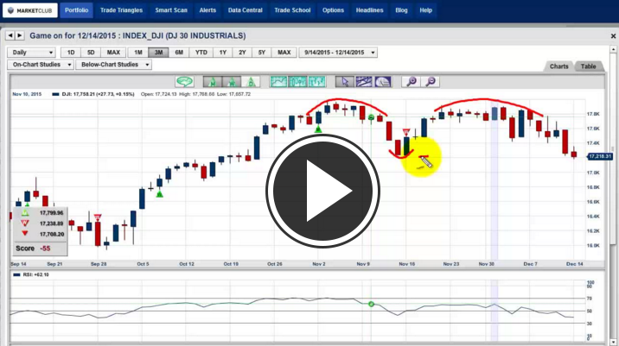Switch to the Charts tab
The width and height of the screenshot is (619, 346).
[559, 66]
